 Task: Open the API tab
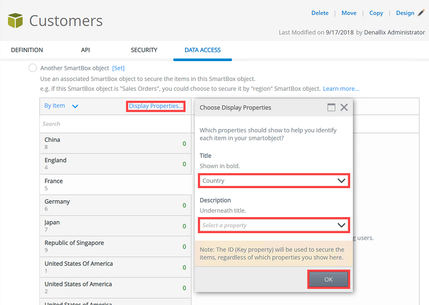coord(85,50)
